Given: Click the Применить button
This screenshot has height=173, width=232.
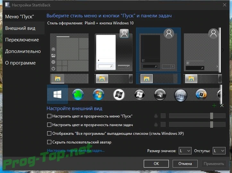Looking at the screenshot, I should (x=214, y=163).
